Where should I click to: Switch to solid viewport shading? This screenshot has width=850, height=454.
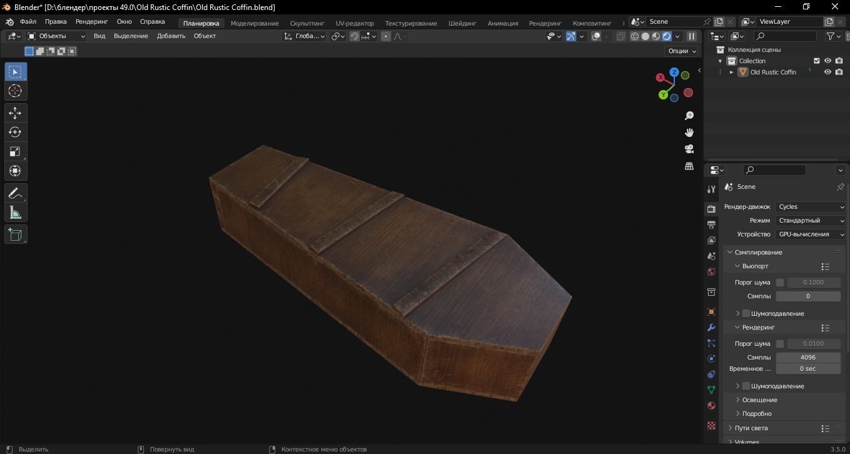click(645, 36)
